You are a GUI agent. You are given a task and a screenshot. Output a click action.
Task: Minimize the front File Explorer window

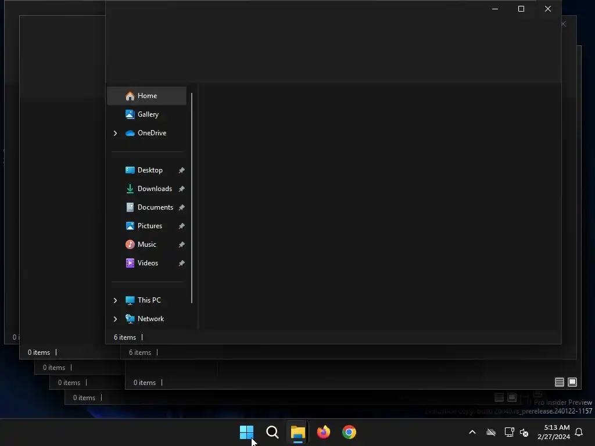[x=495, y=9]
